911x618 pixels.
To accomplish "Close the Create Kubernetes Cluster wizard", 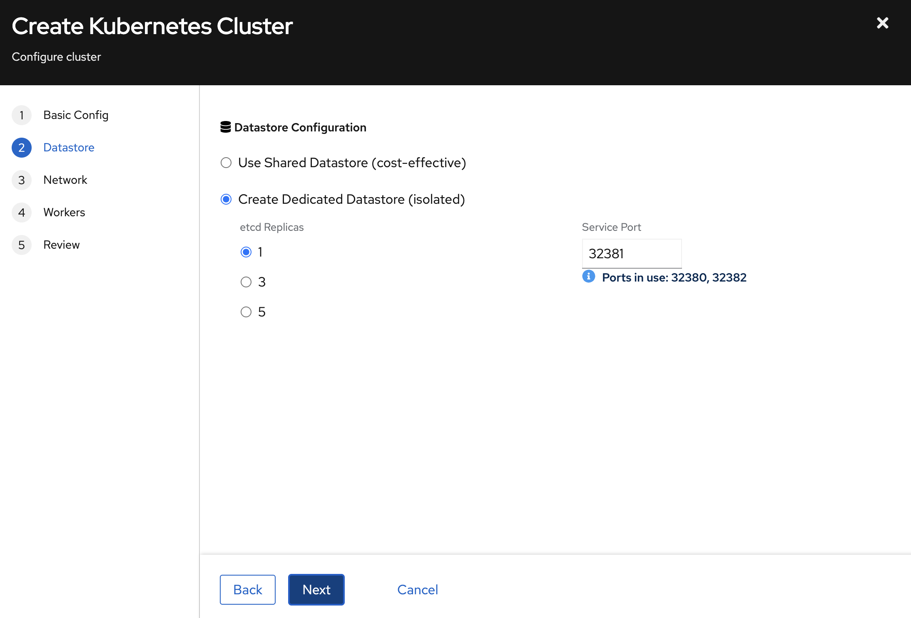I will 882,23.
